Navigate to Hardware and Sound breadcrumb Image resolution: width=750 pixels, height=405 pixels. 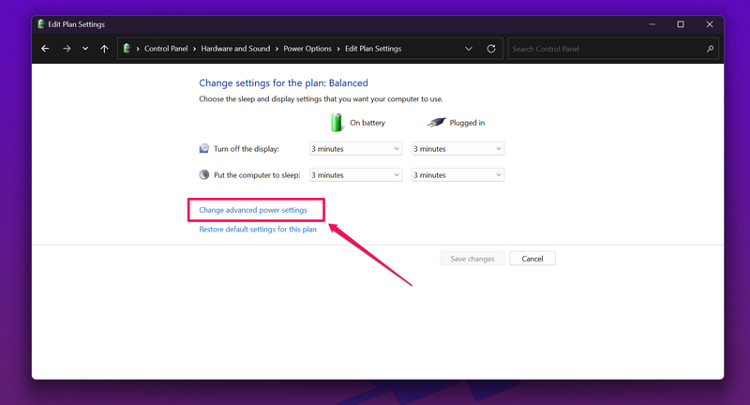236,49
